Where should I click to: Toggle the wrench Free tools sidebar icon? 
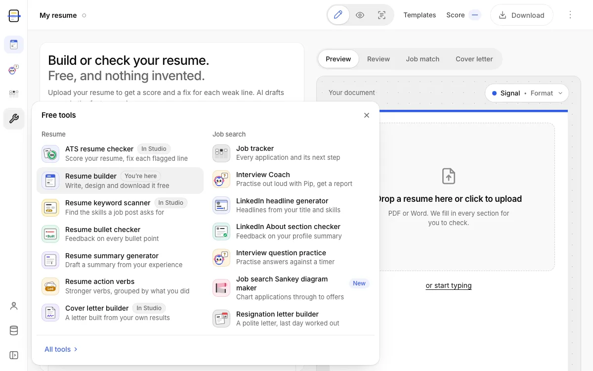pos(14,119)
